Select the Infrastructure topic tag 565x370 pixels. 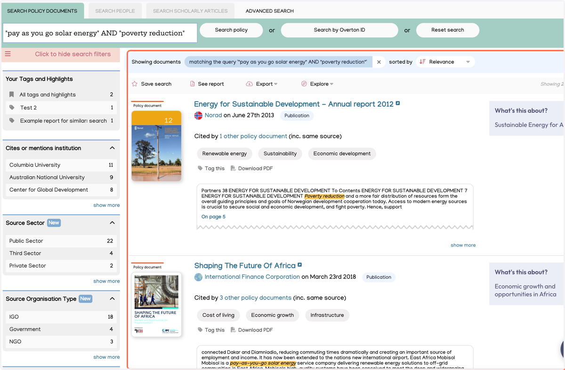327,315
